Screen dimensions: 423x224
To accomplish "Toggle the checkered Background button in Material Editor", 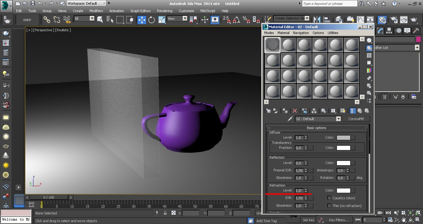I will [369, 55].
